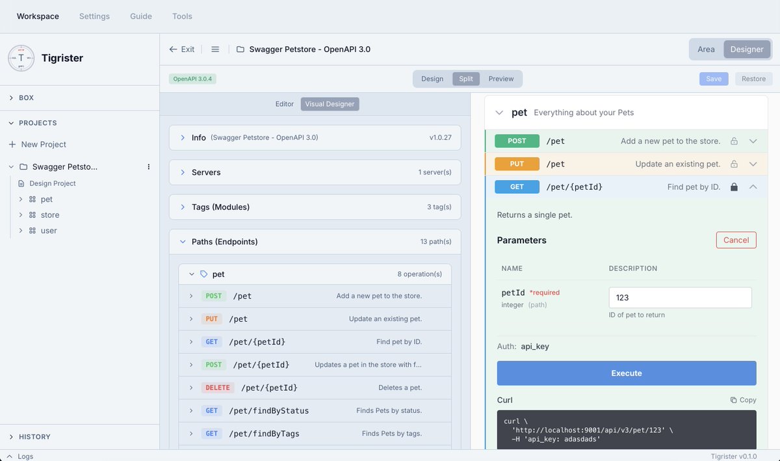
Task: Click the open lock icon on PUT /pet preview row
Action: pos(734,164)
